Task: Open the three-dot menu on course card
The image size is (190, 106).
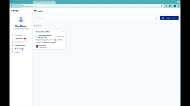Action: point(63,32)
